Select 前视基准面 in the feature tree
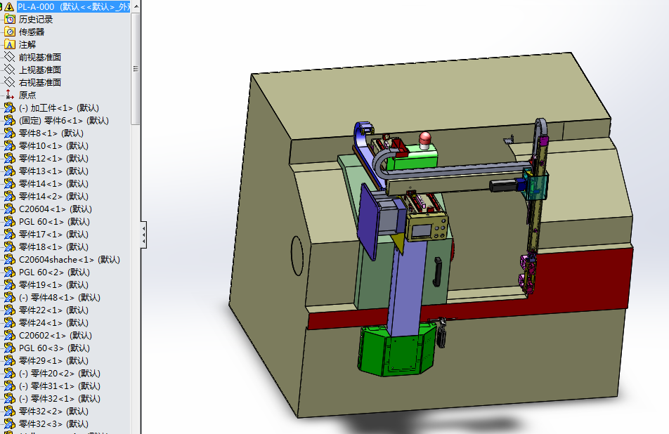Viewport: 669px width, 434px height. coord(40,57)
